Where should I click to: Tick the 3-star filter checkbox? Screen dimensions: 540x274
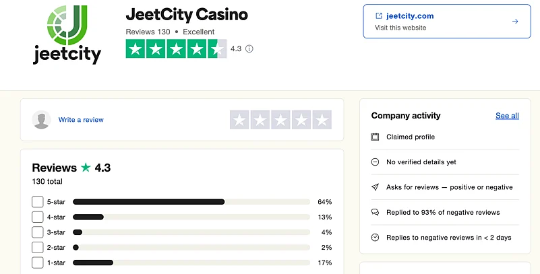tap(38, 232)
